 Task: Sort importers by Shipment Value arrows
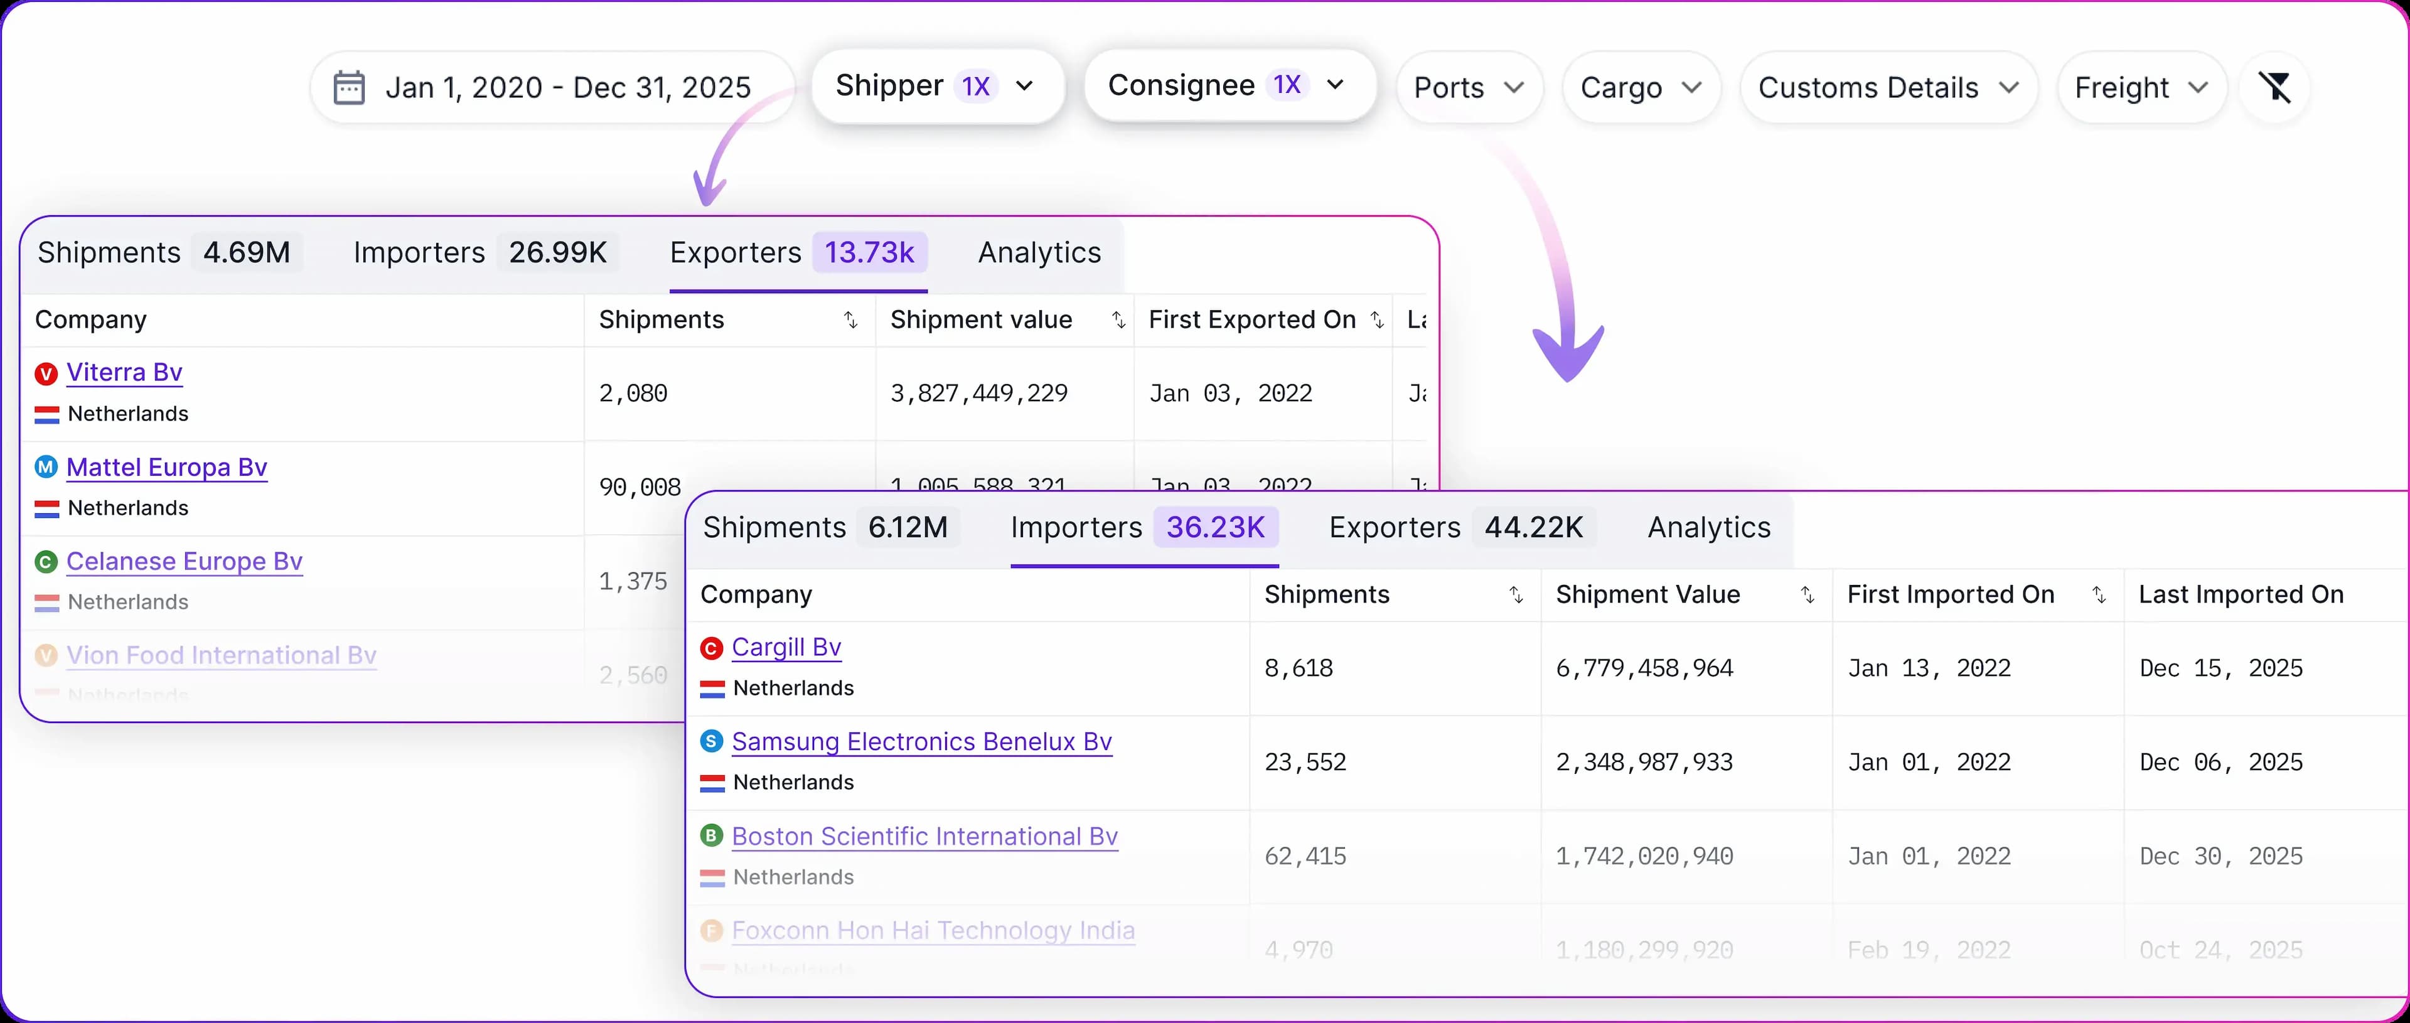[1807, 595]
